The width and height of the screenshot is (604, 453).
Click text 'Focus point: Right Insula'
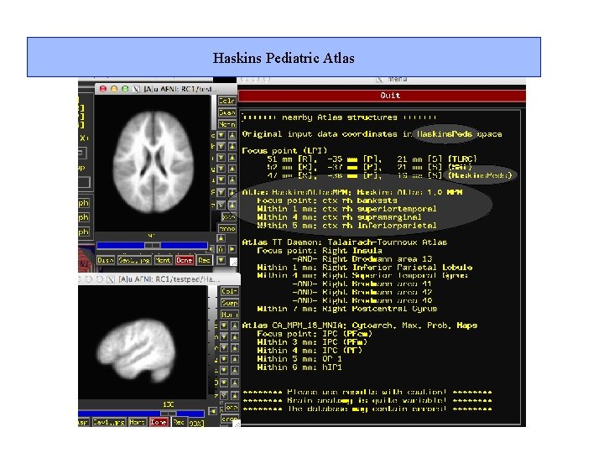click(x=320, y=250)
